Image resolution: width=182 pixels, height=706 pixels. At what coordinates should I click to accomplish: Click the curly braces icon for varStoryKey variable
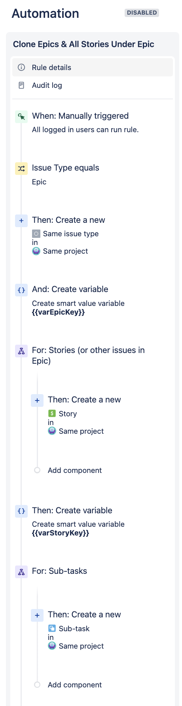[x=21, y=511]
